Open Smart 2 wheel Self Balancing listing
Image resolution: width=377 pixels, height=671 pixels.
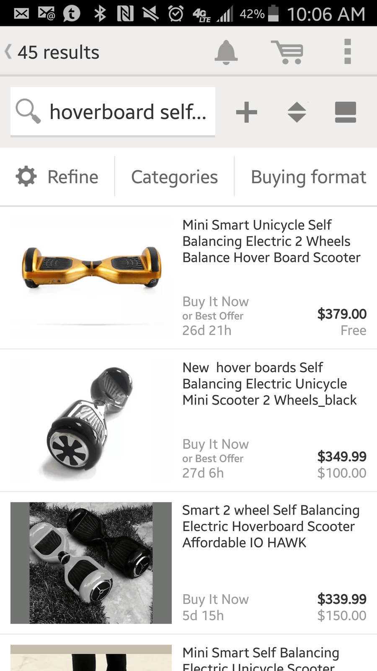271,526
